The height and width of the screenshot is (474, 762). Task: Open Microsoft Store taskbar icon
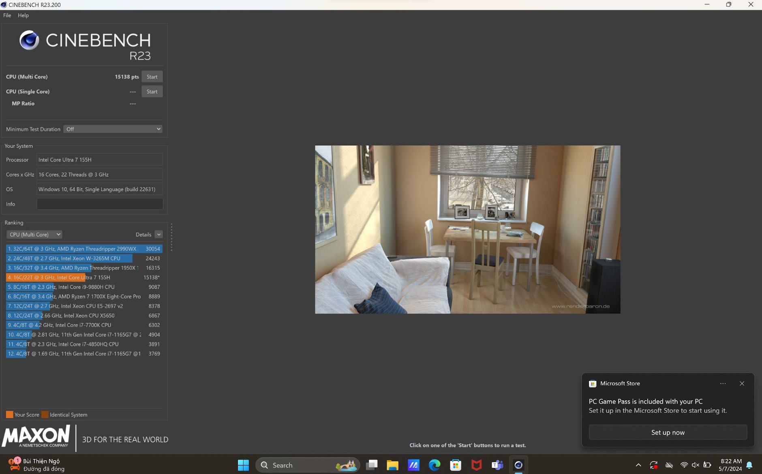point(456,465)
